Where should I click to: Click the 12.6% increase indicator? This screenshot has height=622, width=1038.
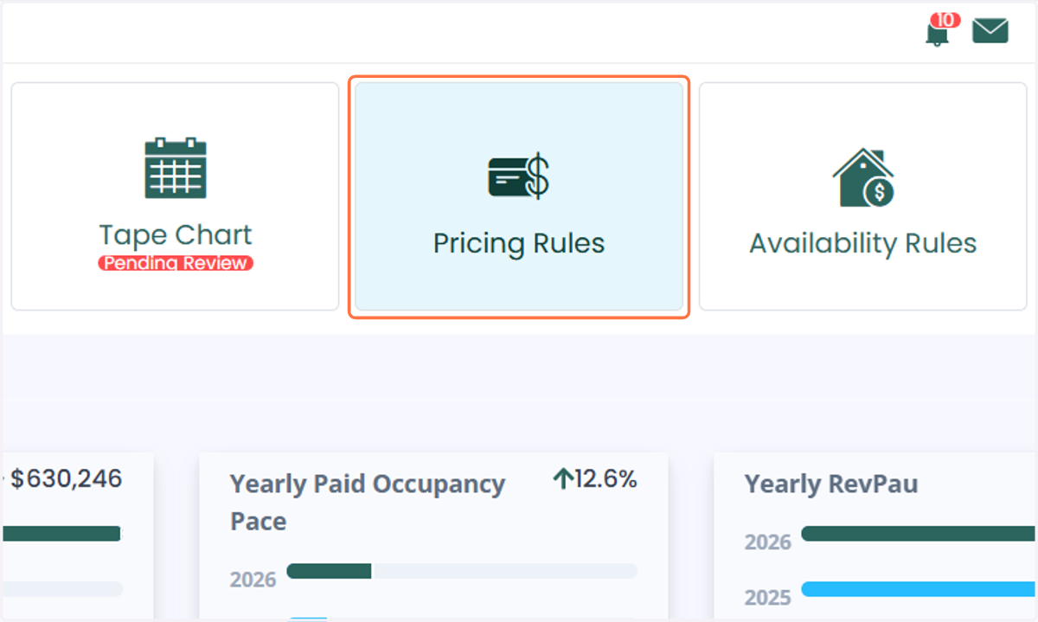pos(595,479)
